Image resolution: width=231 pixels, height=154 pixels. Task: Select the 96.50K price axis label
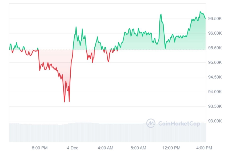tap(215, 19)
